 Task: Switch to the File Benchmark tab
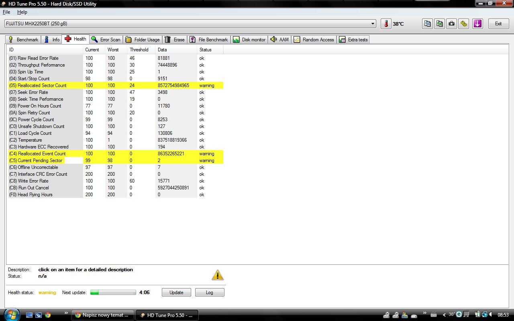[x=209, y=39]
